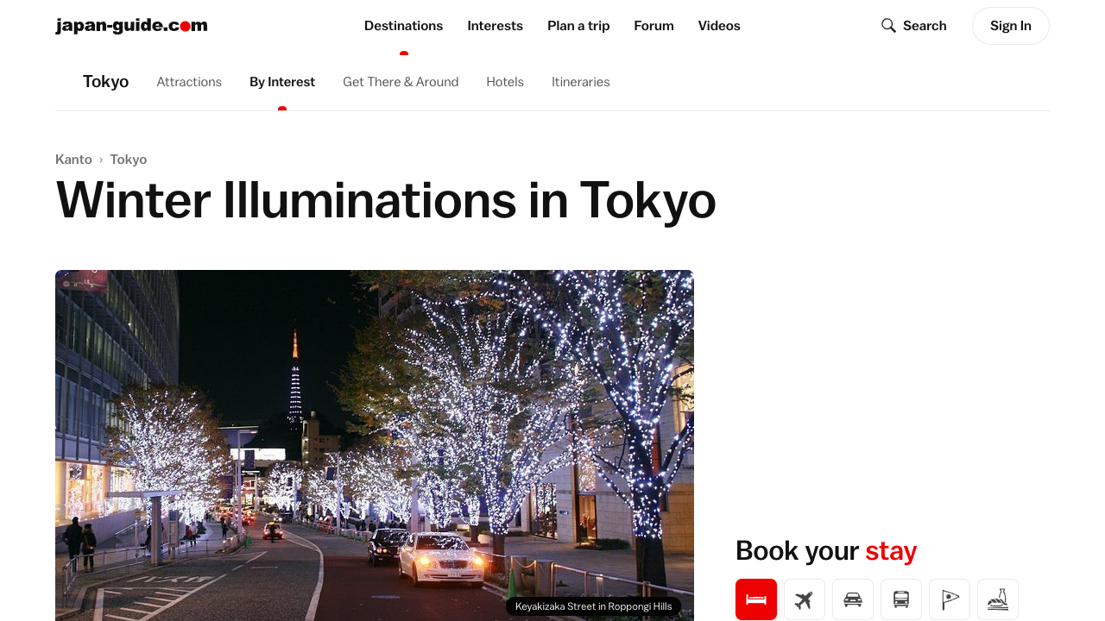Open the Videos section
Viewport: 1105px width, 621px height.
pos(719,26)
